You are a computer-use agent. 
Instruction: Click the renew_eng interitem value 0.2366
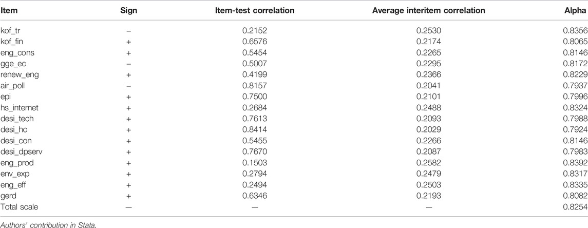429,74
